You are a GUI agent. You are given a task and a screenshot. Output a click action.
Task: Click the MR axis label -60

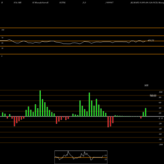point(160,134)
